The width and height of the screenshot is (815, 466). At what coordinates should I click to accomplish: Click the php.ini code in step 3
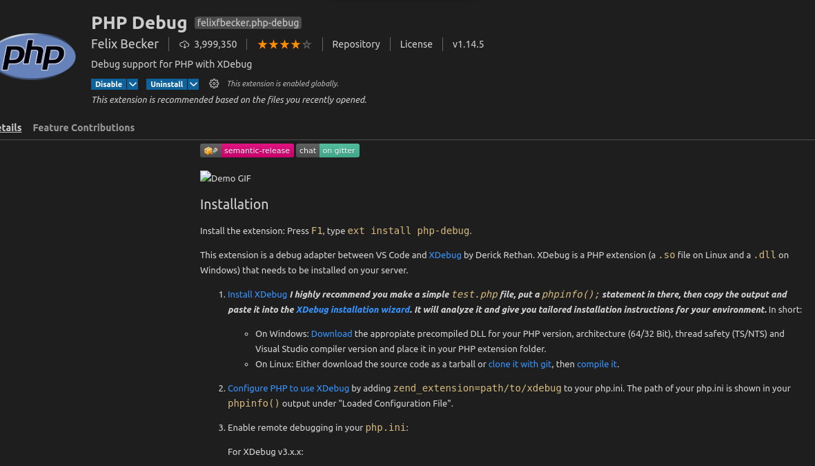[386, 427]
